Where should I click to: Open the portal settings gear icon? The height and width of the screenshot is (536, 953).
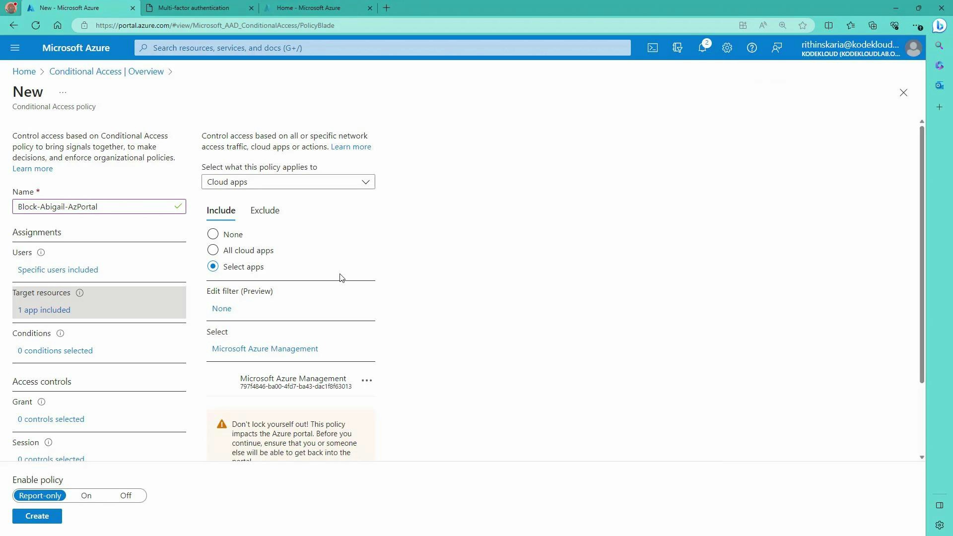click(727, 48)
